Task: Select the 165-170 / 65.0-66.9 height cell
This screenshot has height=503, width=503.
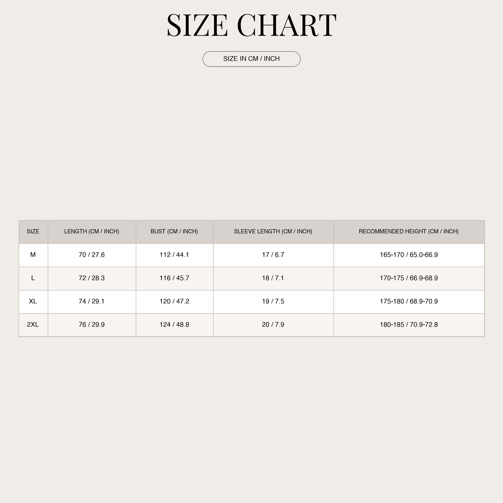Action: (409, 255)
